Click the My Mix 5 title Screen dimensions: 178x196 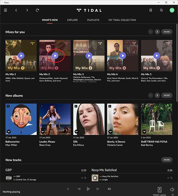pyautogui.click(x=146, y=74)
